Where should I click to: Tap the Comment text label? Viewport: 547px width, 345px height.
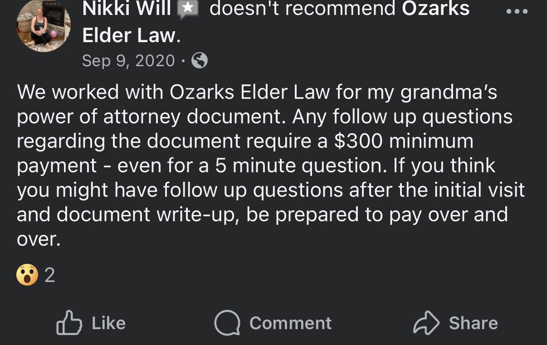tap(290, 323)
